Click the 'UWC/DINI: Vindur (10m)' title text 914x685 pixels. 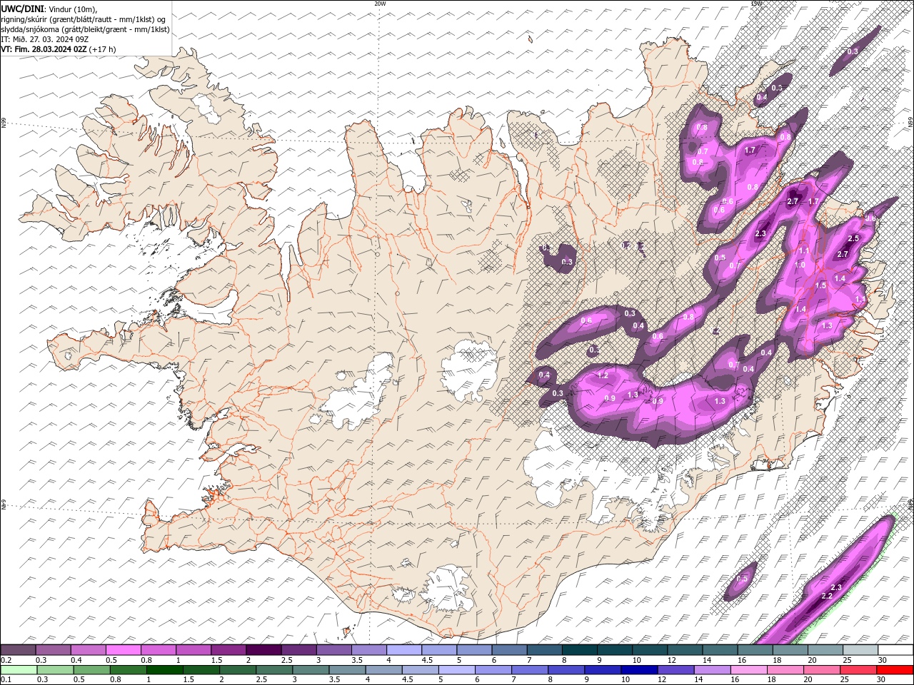tap(49, 8)
